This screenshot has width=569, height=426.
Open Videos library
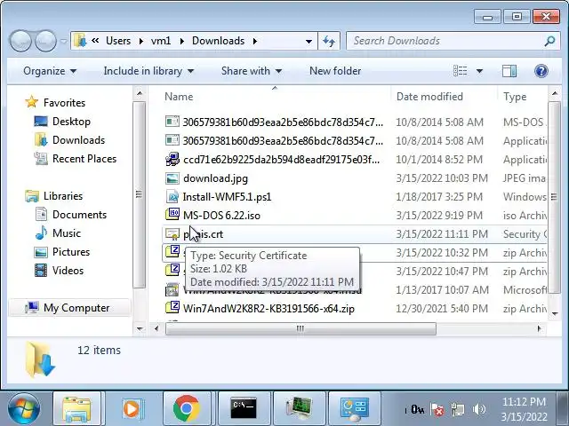tap(68, 271)
